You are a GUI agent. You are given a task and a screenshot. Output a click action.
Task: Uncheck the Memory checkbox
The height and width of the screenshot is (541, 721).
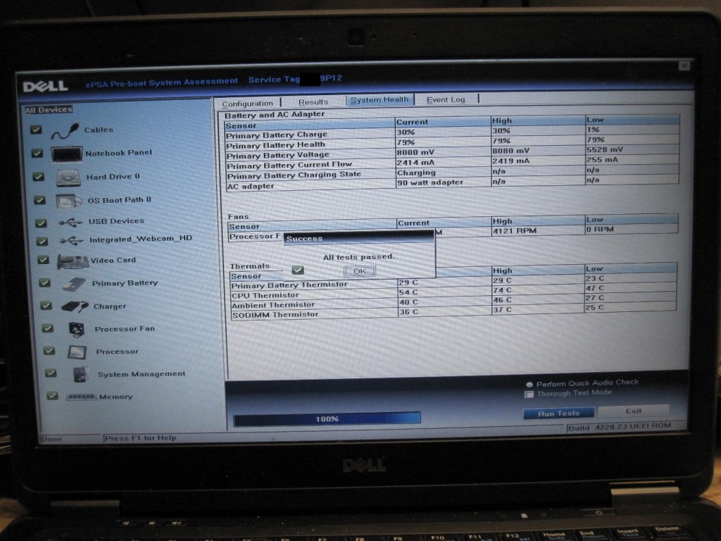pos(52,395)
